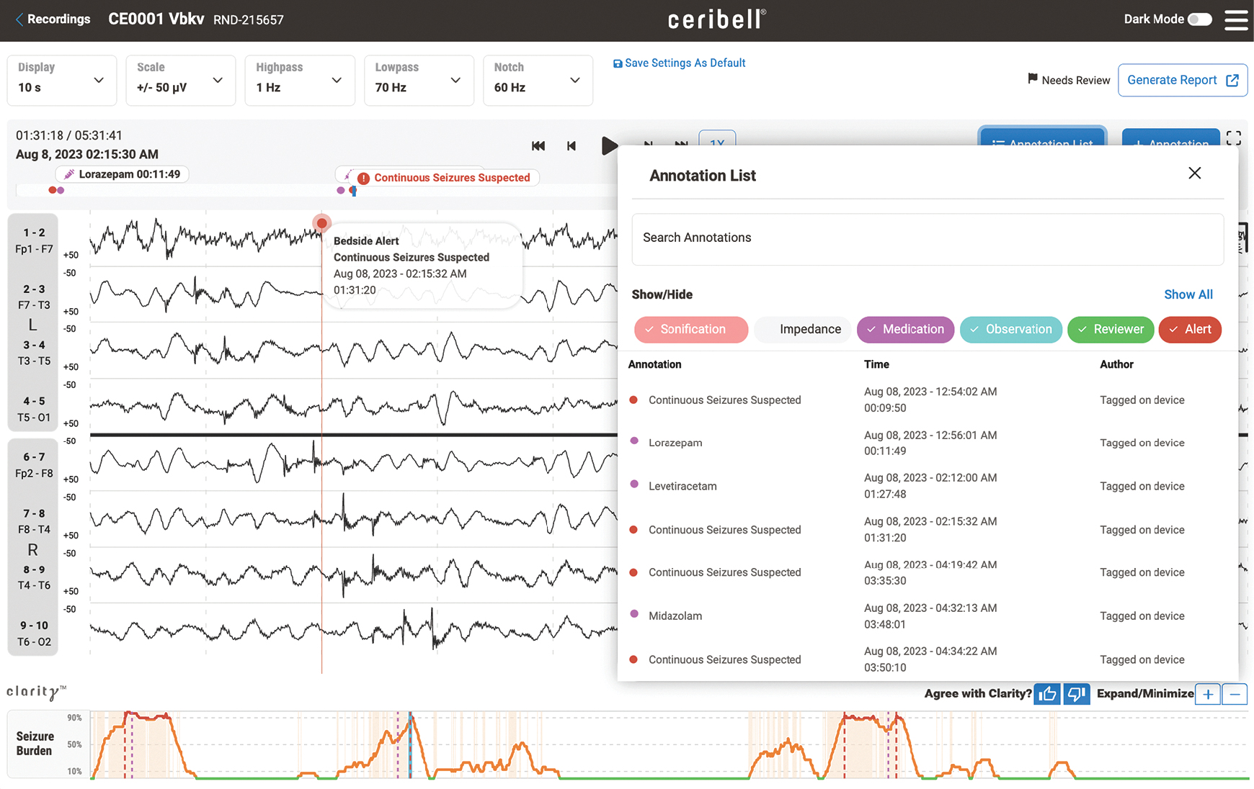Click thumbs down to disagree with Clarity

pyautogui.click(x=1076, y=694)
